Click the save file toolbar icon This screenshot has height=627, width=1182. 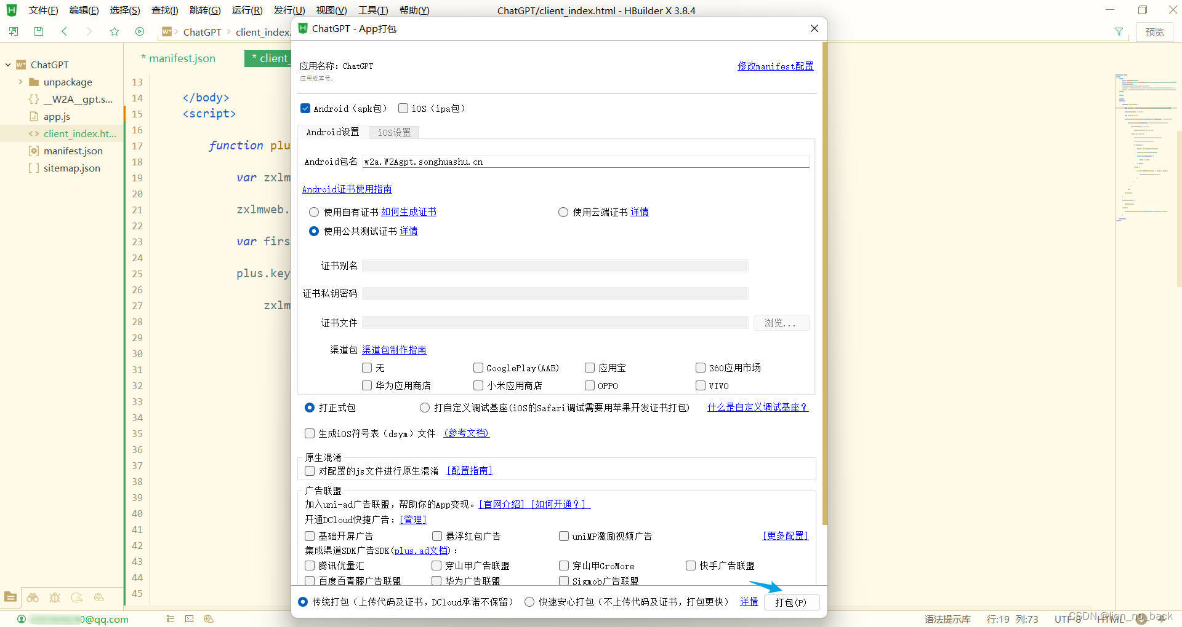click(x=39, y=31)
